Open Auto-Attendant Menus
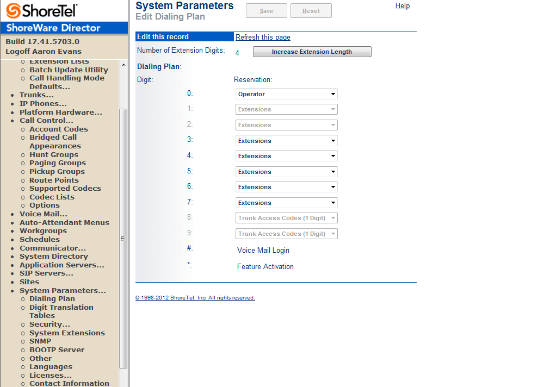This screenshot has width=544, height=387. [64, 222]
